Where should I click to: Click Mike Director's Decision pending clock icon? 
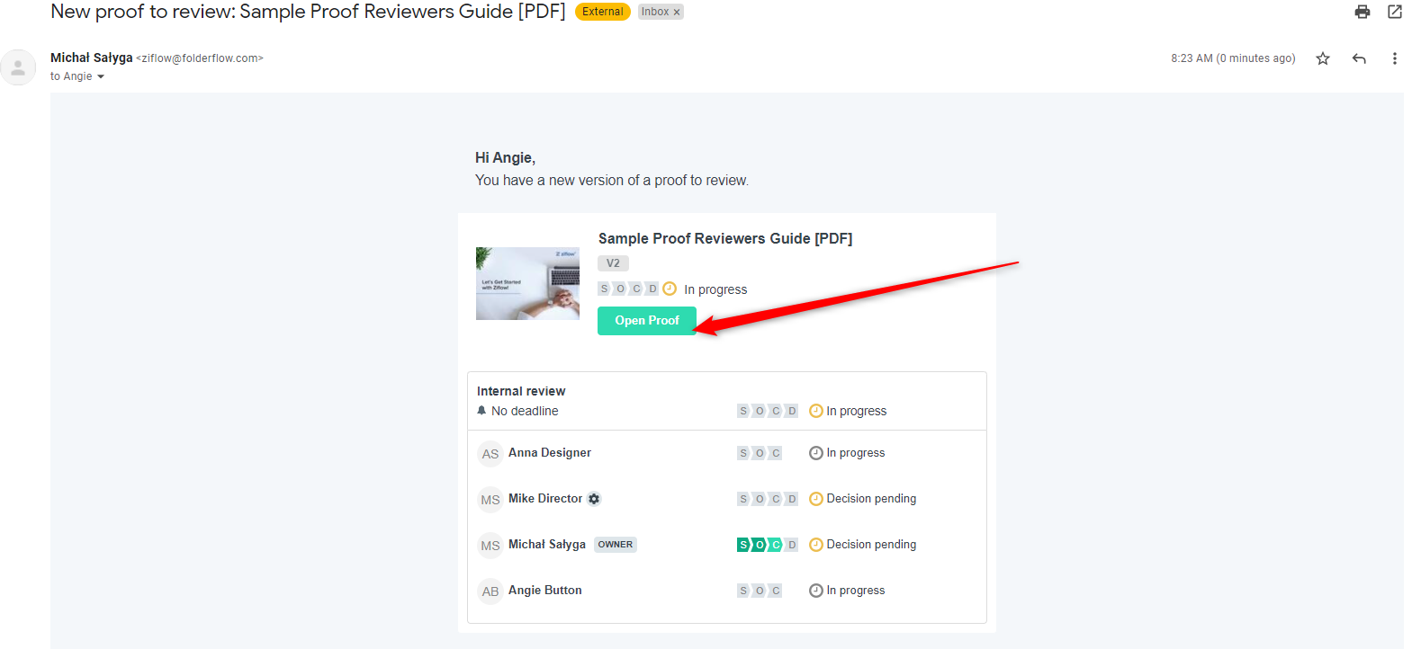pyautogui.click(x=815, y=499)
